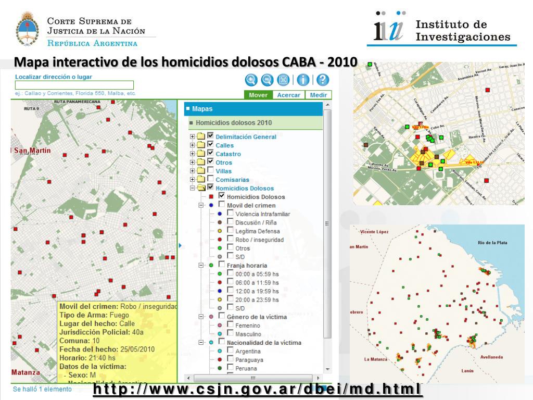Click the layer panel vertical scrollbar
The width and height of the screenshot is (533, 400).
point(327,223)
